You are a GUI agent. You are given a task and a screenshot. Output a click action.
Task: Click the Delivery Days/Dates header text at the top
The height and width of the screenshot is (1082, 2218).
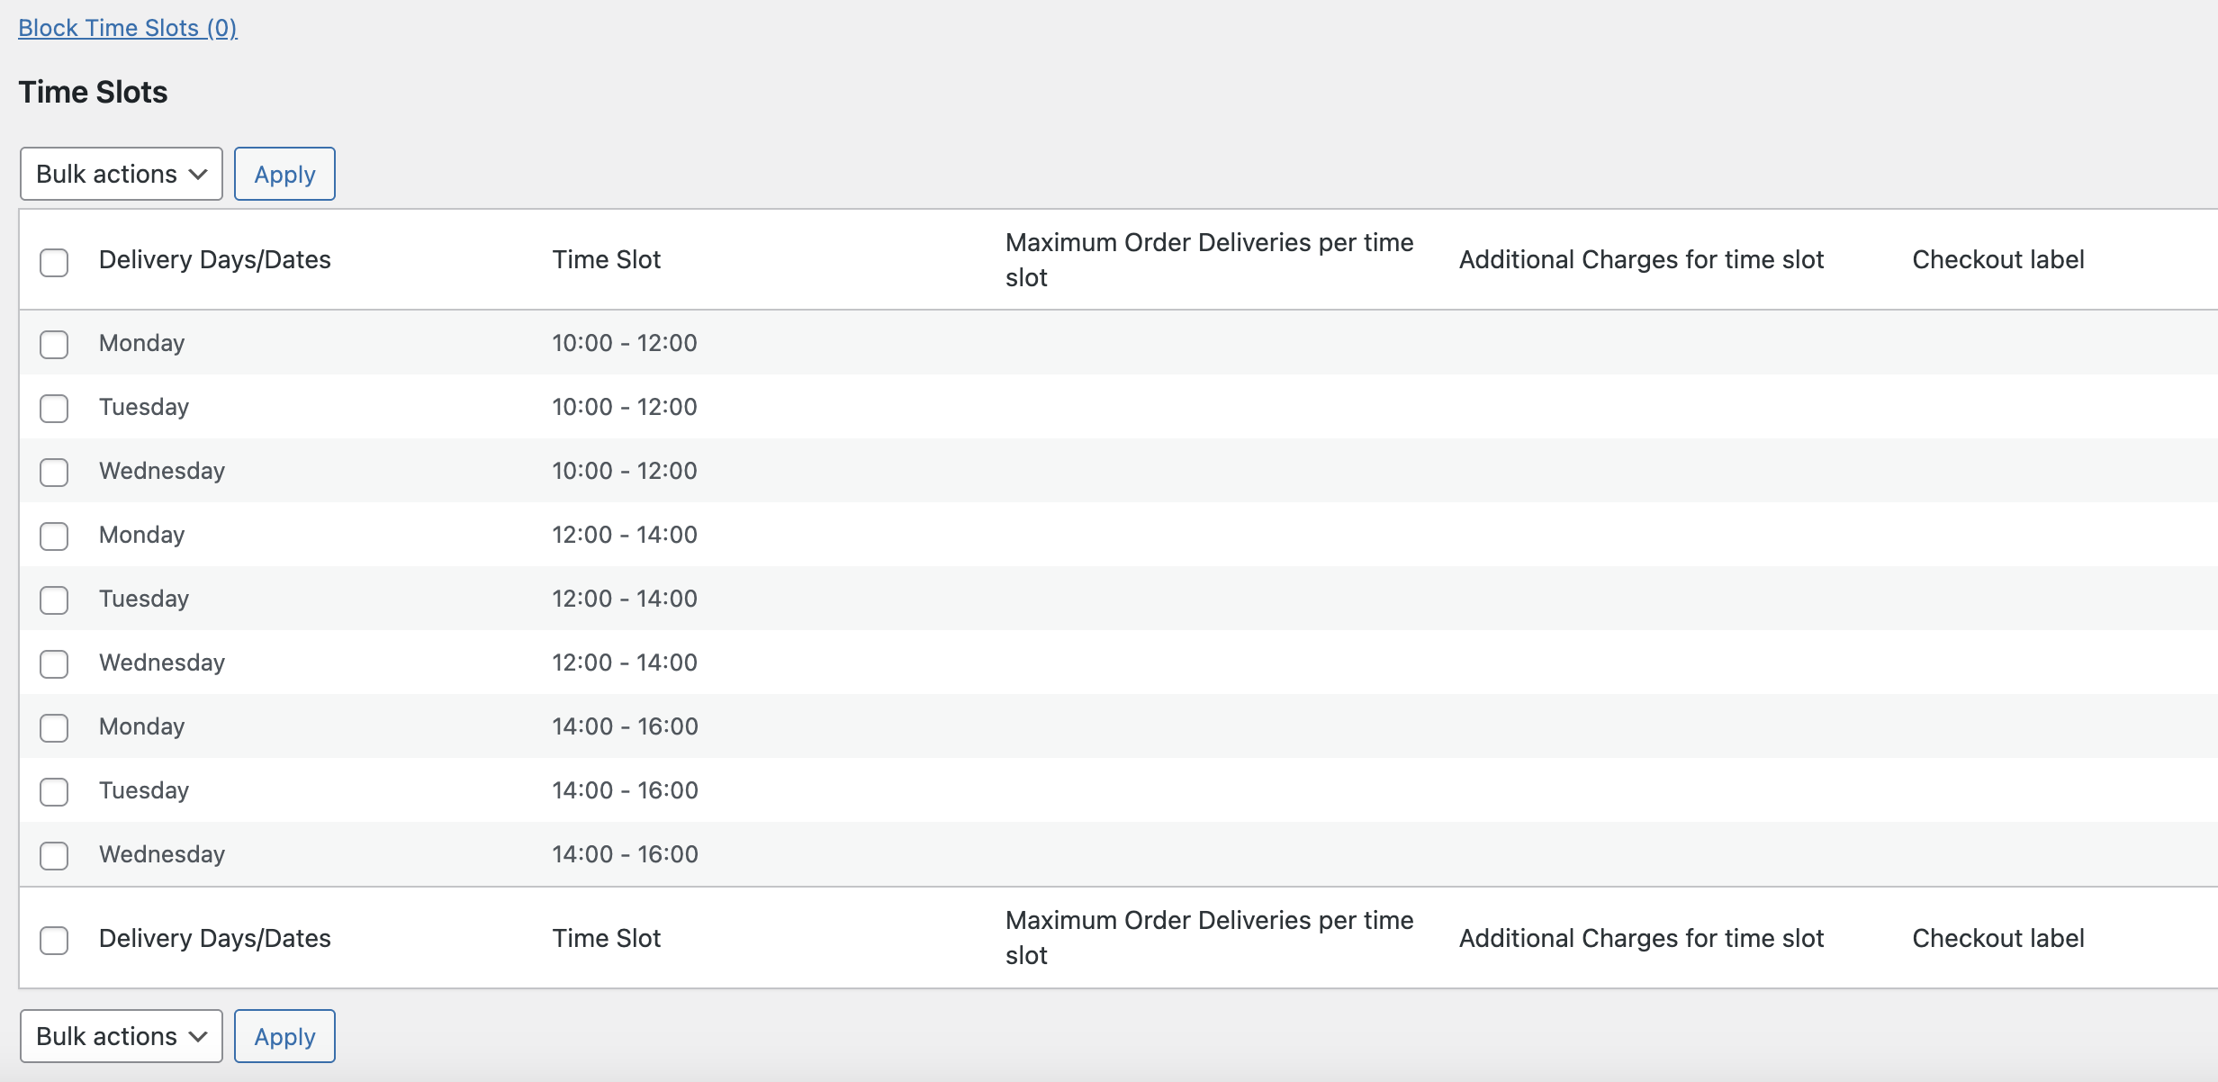click(x=214, y=259)
